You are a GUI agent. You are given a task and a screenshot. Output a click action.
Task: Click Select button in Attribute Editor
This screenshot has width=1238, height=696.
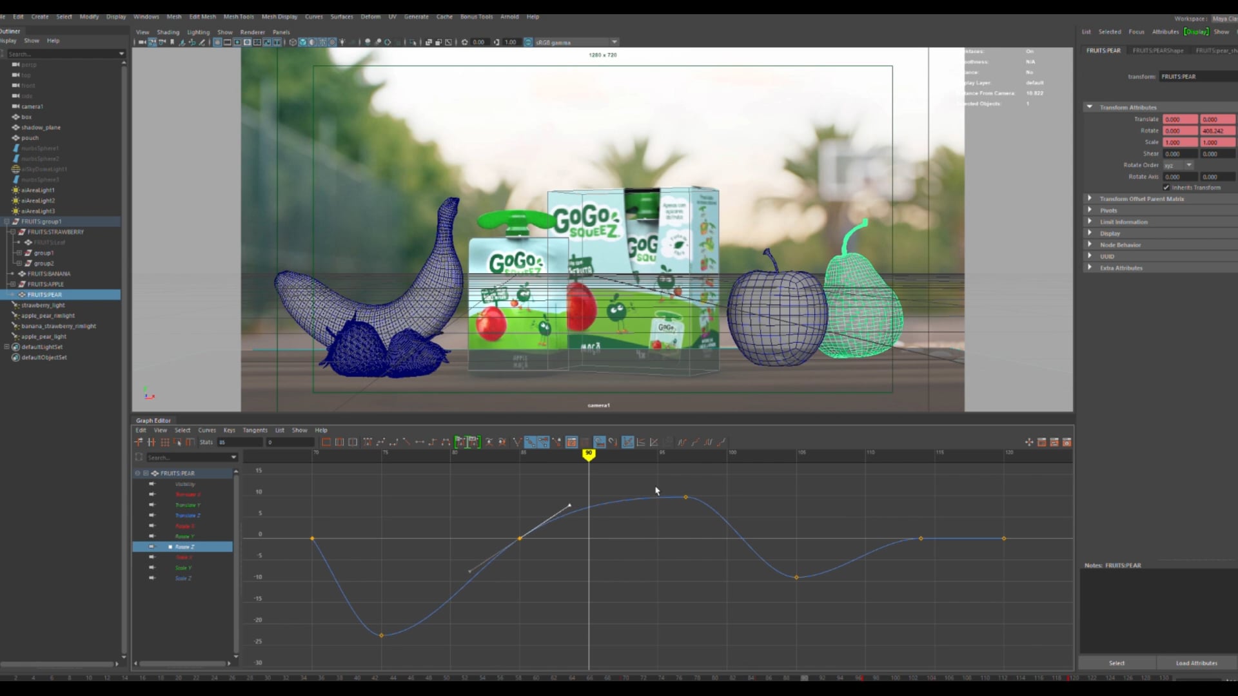click(1117, 663)
